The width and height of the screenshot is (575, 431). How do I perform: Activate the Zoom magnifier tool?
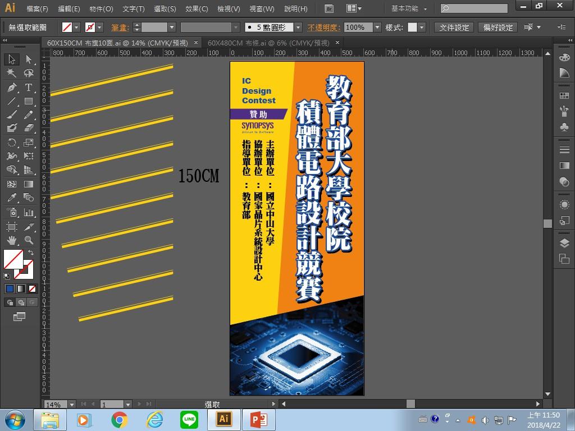tap(29, 240)
